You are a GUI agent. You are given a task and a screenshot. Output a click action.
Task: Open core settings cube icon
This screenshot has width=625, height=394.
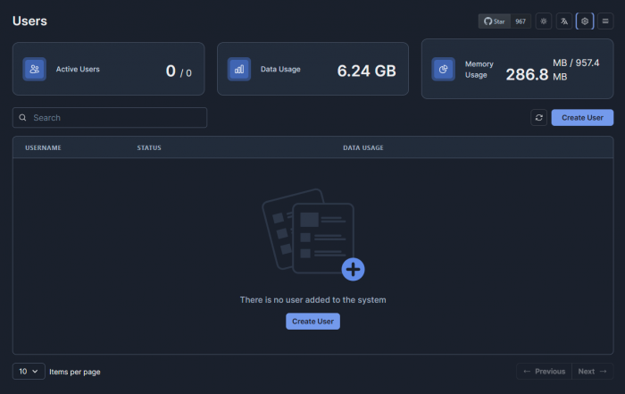point(585,21)
